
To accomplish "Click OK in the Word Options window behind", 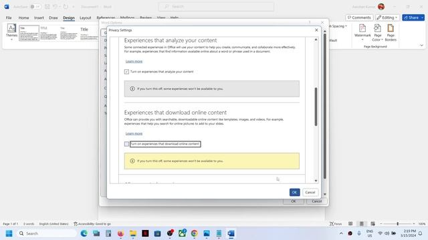I will click(x=293, y=201).
